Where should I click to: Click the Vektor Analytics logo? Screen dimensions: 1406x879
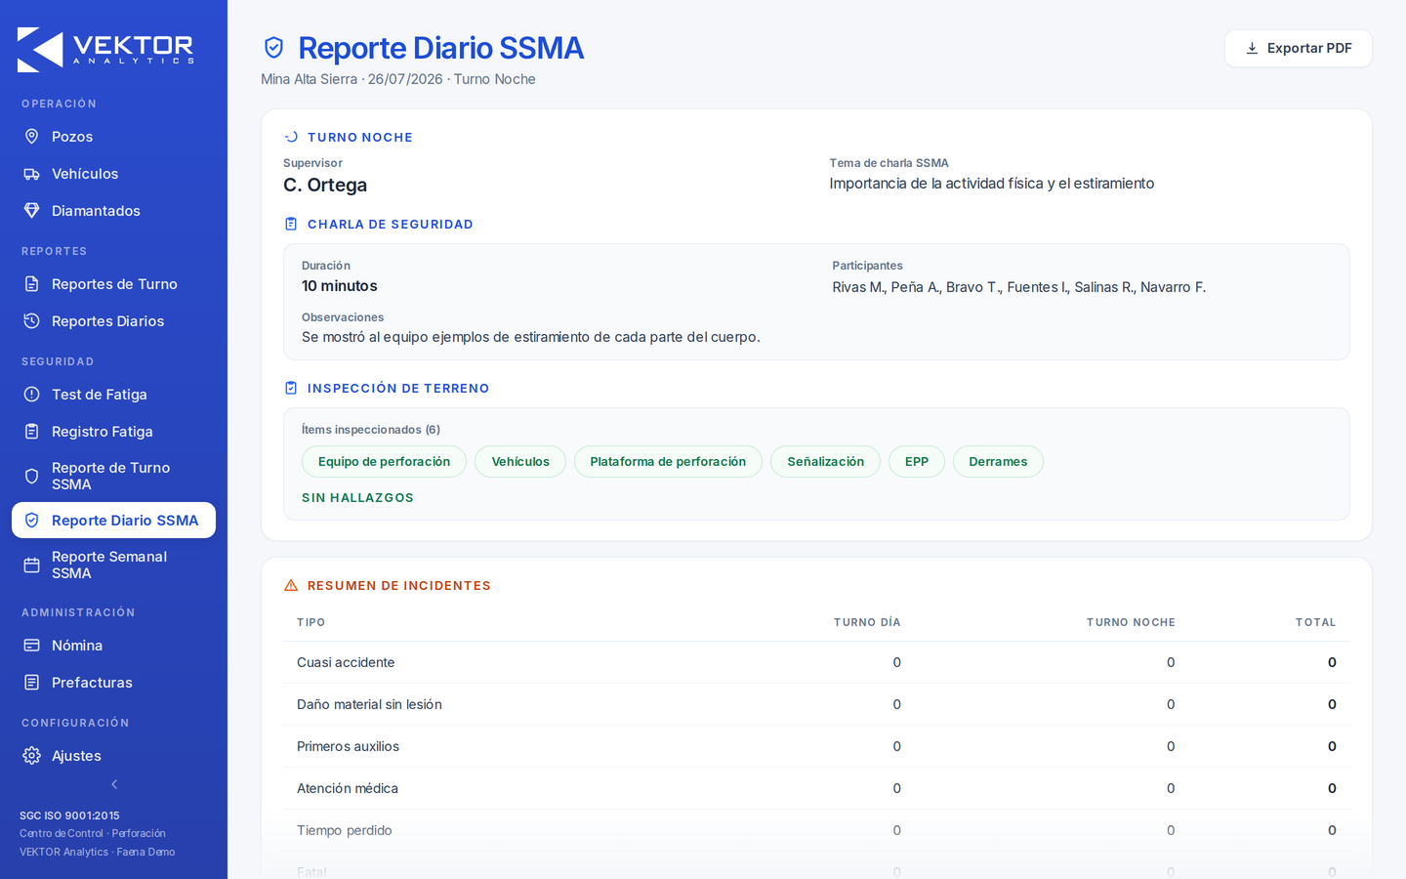coord(105,49)
